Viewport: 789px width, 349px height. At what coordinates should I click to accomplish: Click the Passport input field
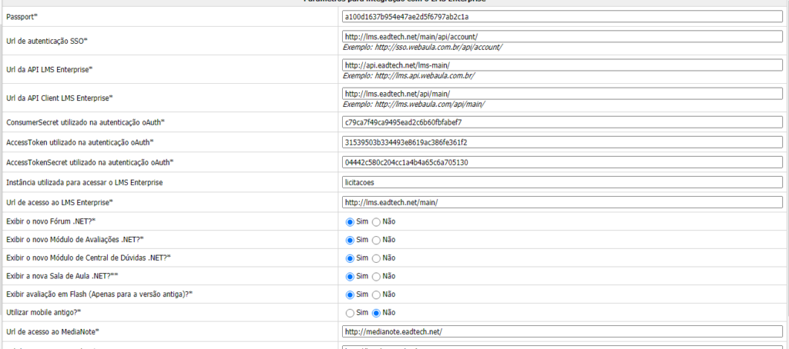(x=562, y=16)
